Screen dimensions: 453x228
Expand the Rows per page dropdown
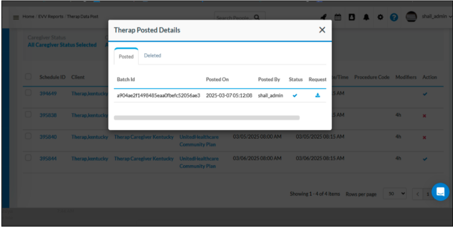[395, 194]
